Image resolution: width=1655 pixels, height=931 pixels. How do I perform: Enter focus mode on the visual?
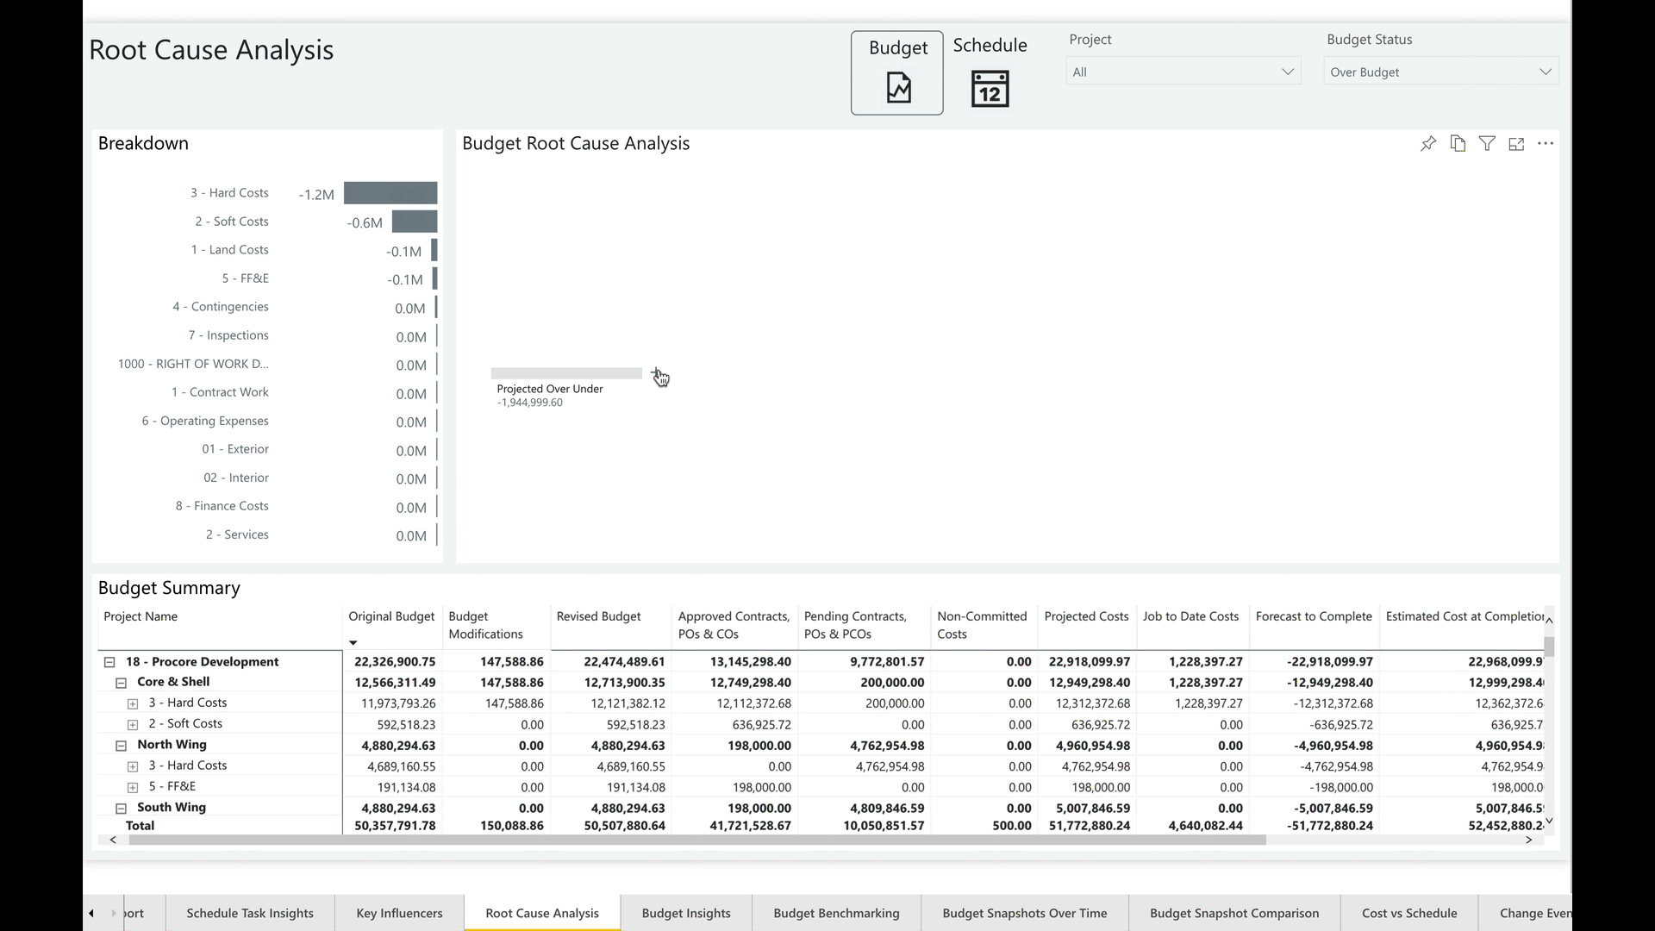tap(1516, 144)
